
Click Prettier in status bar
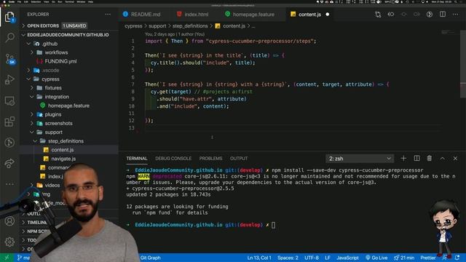tap(428, 258)
